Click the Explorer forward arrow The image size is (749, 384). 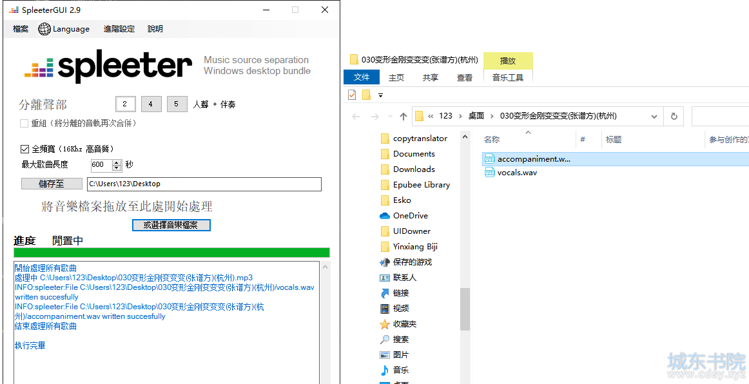click(x=375, y=116)
